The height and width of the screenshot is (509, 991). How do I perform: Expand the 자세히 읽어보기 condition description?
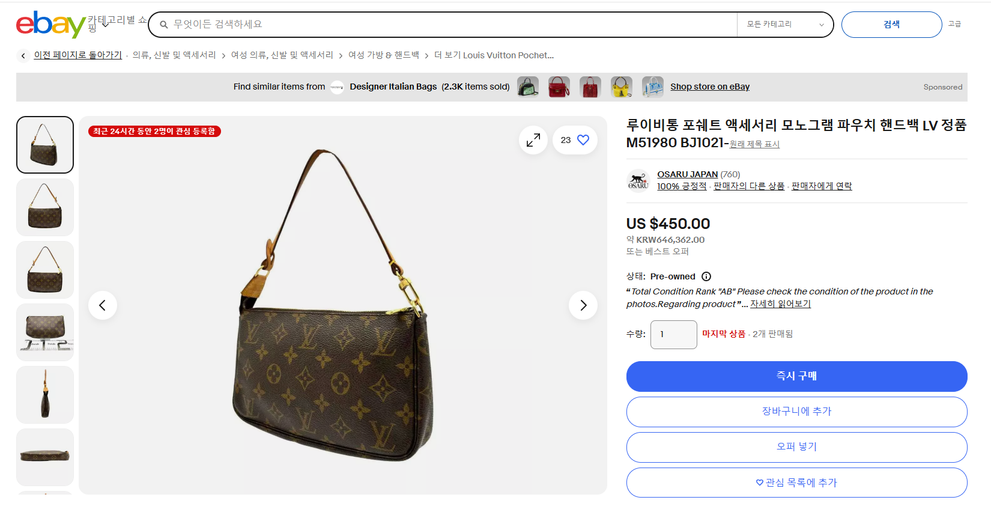[780, 304]
